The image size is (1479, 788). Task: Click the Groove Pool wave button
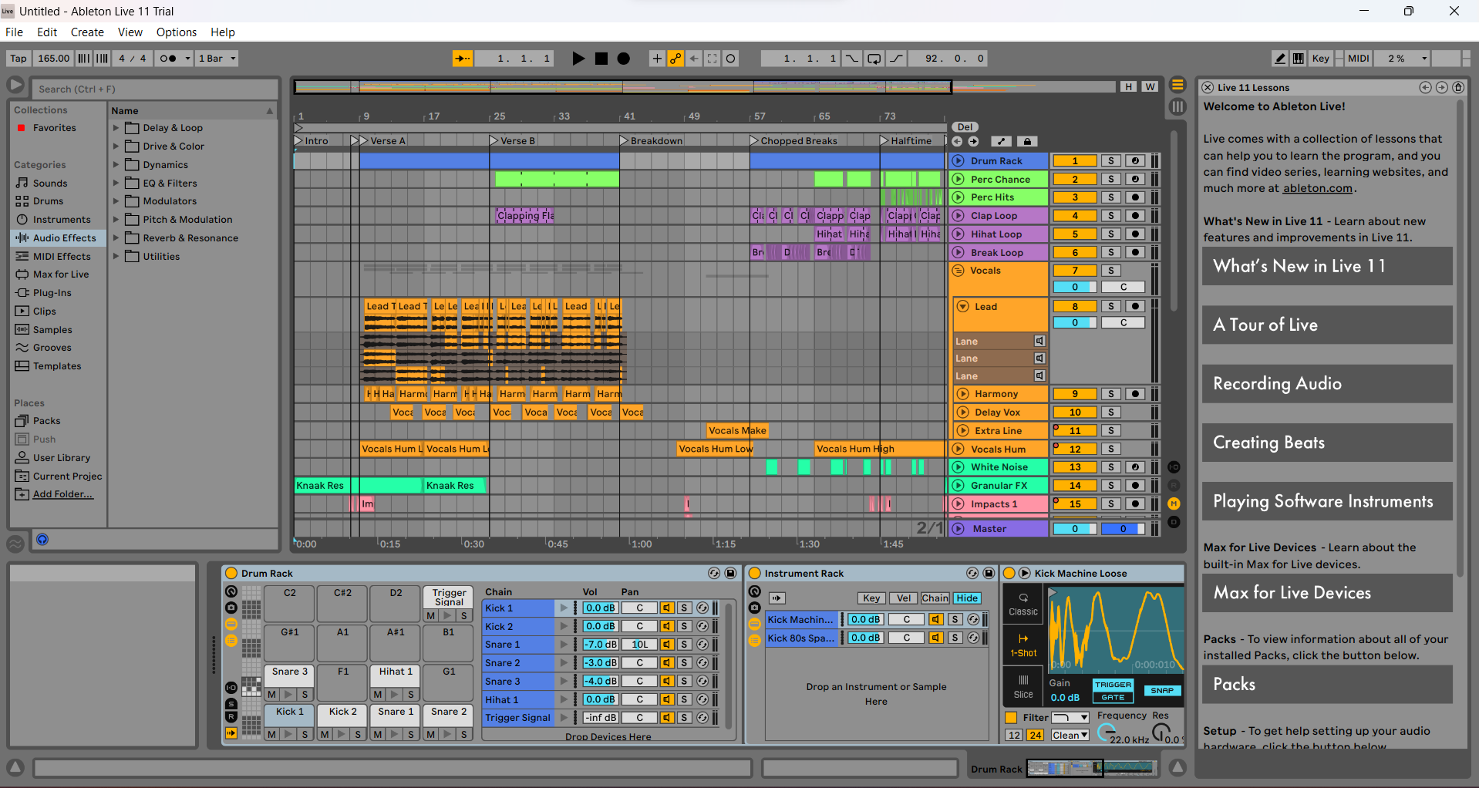pos(15,543)
